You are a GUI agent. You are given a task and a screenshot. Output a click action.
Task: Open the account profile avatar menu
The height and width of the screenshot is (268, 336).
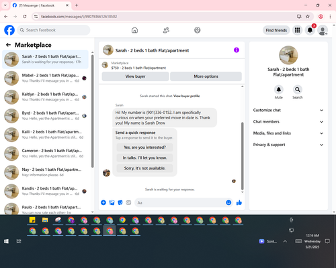click(x=323, y=30)
